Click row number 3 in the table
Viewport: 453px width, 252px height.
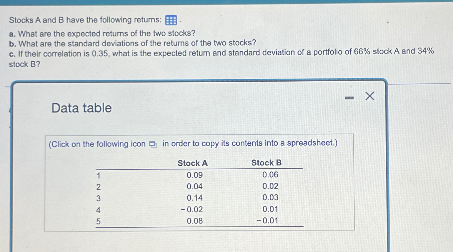pyautogui.click(x=98, y=198)
